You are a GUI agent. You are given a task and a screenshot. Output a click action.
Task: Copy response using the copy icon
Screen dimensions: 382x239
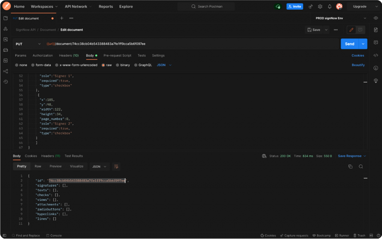[350, 166]
